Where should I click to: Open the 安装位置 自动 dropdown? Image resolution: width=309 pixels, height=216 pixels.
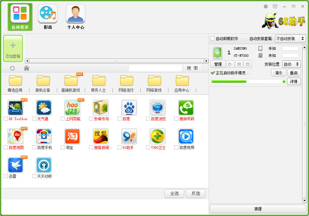coord(292,64)
